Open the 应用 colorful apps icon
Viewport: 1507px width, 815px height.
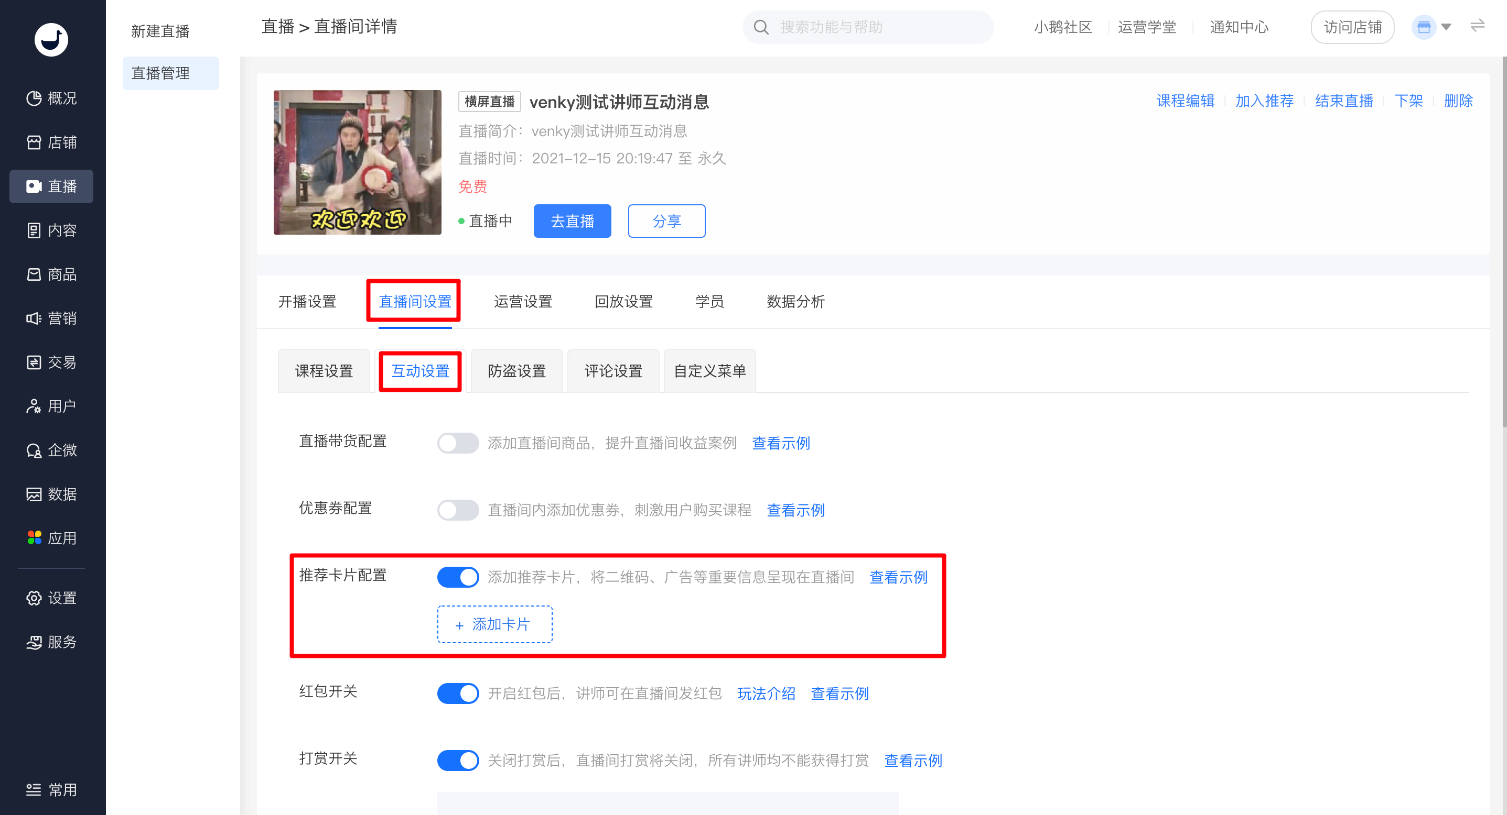tap(34, 538)
